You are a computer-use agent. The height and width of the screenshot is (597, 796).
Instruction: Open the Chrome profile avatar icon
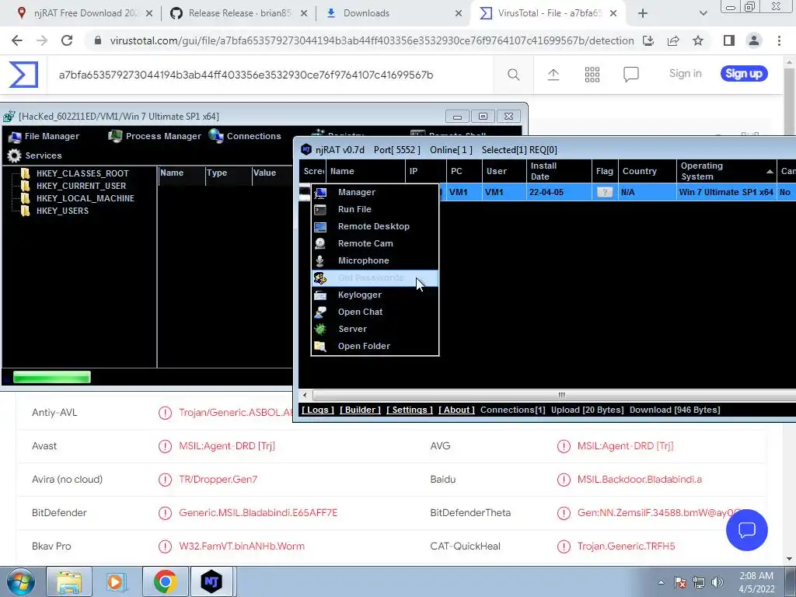[x=754, y=40]
